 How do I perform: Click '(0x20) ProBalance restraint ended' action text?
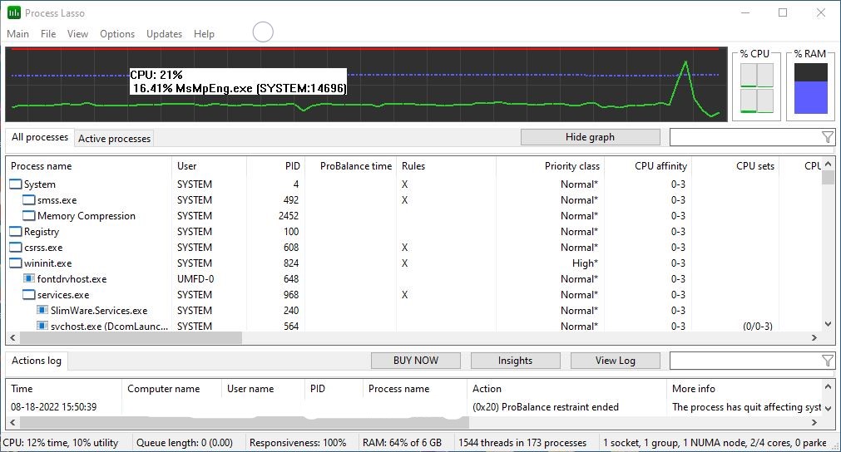pos(546,407)
